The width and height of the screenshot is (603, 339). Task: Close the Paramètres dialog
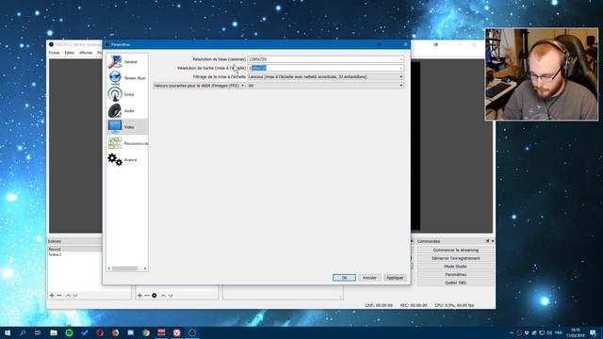coord(405,44)
